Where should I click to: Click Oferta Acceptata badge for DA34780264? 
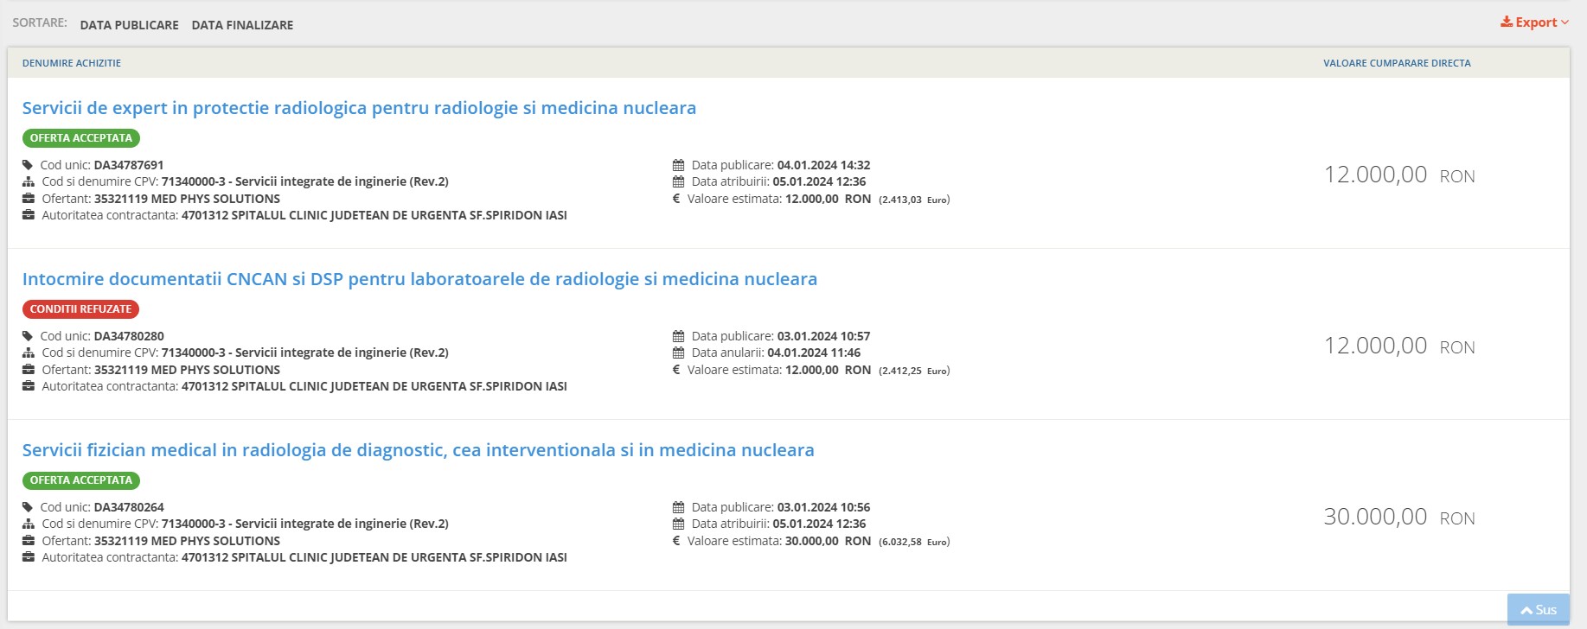(x=81, y=480)
